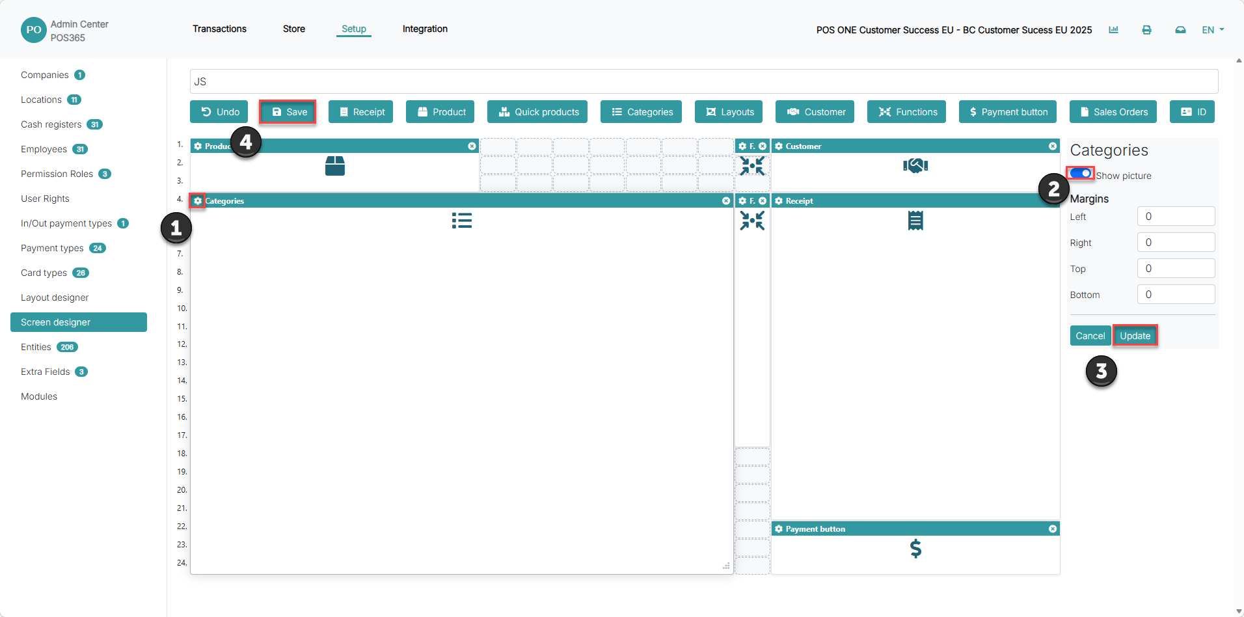The image size is (1244, 617).
Task: Close the lower Functions widget
Action: click(x=763, y=201)
